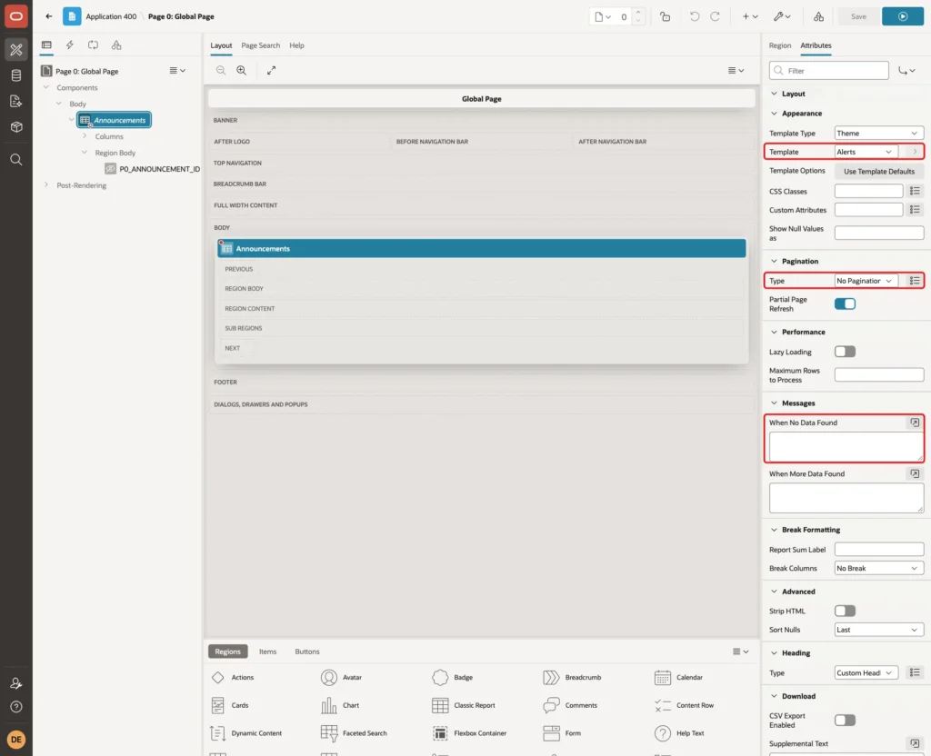Toggle CSV Export Enabled switch
The image size is (931, 756).
(x=845, y=721)
